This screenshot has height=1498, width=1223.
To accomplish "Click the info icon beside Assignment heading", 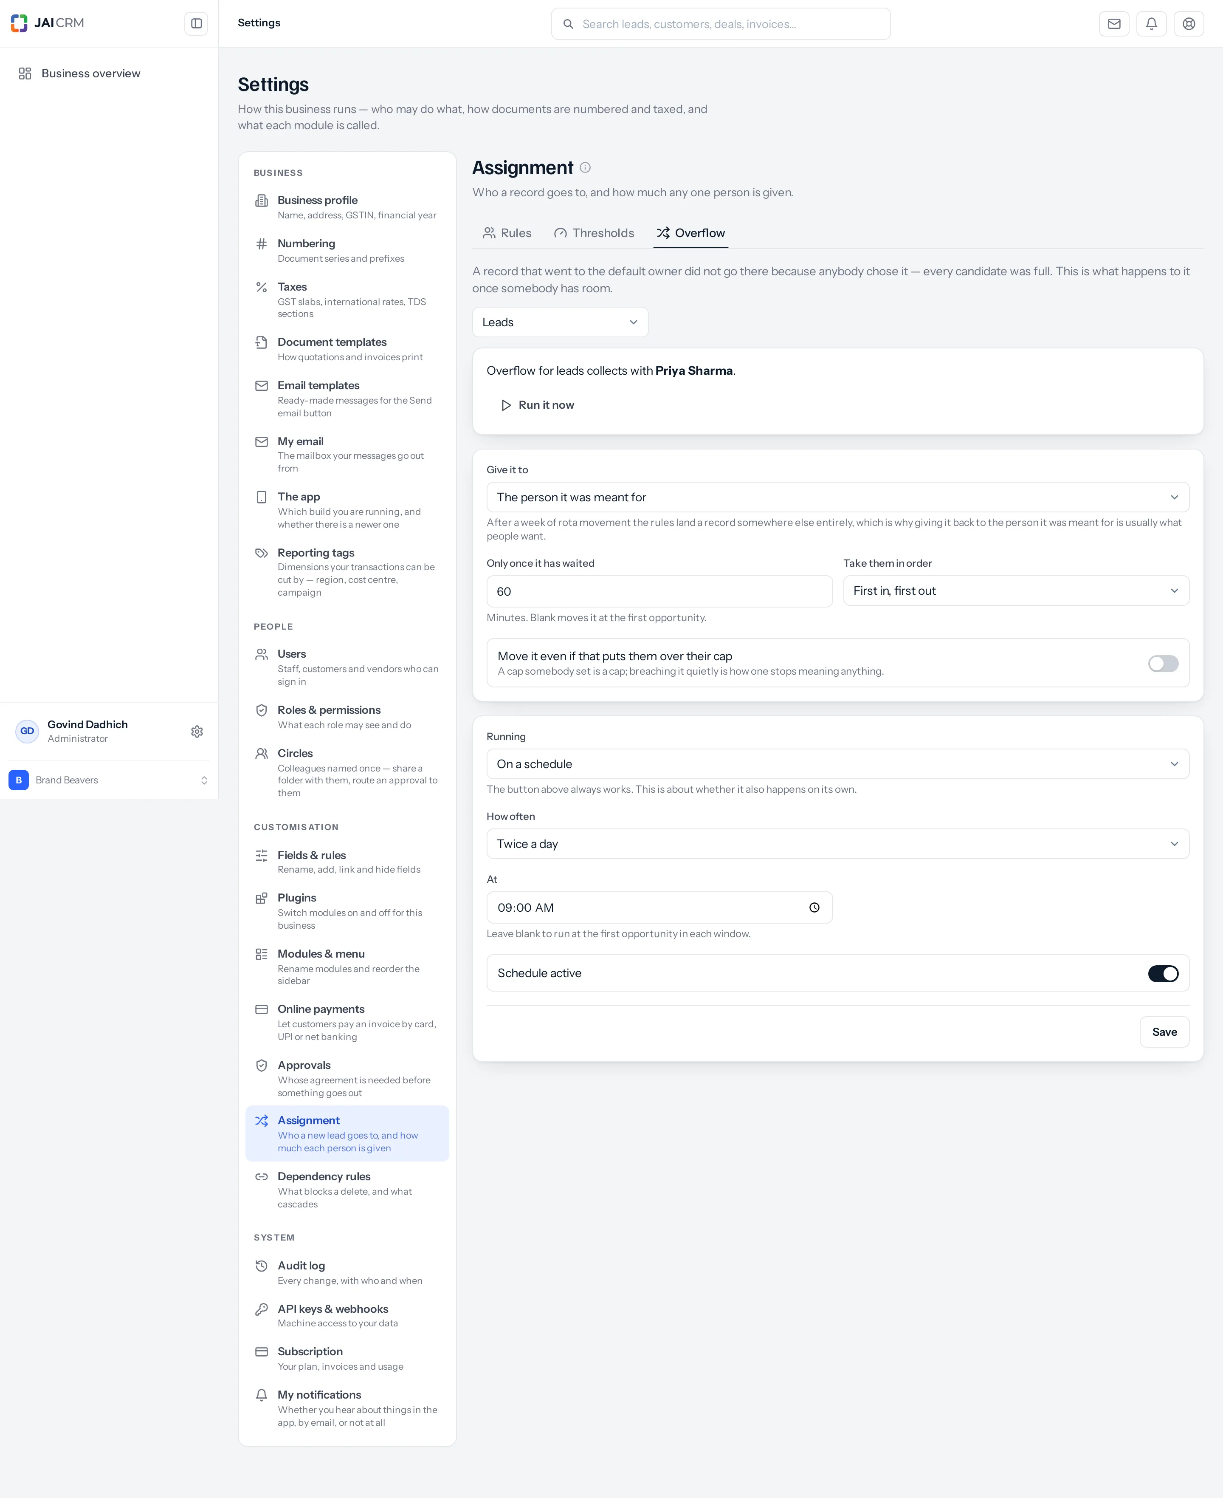I will point(585,168).
